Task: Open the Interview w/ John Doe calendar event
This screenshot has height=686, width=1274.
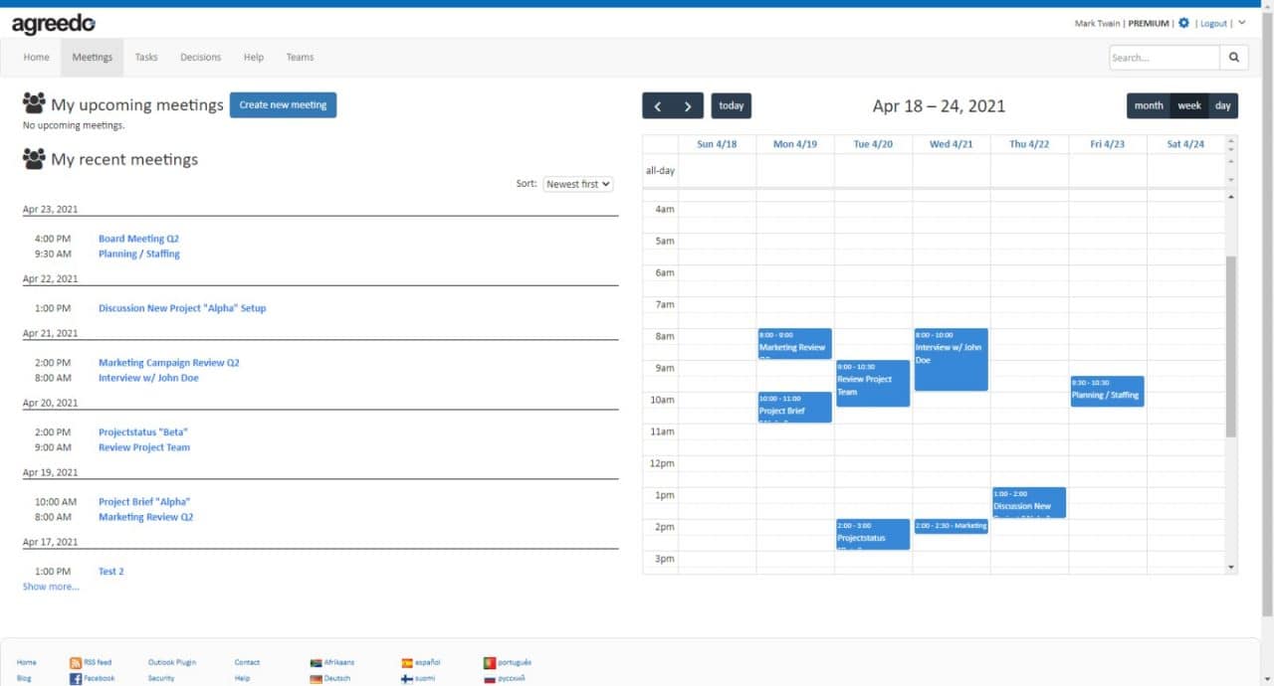Action: point(949,358)
